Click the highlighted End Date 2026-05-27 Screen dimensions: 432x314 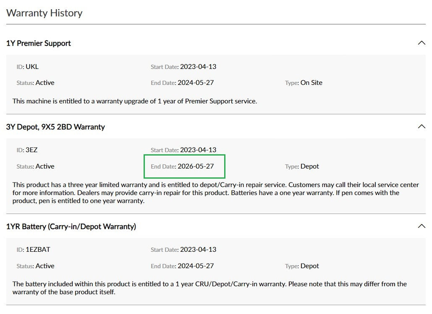pos(195,166)
